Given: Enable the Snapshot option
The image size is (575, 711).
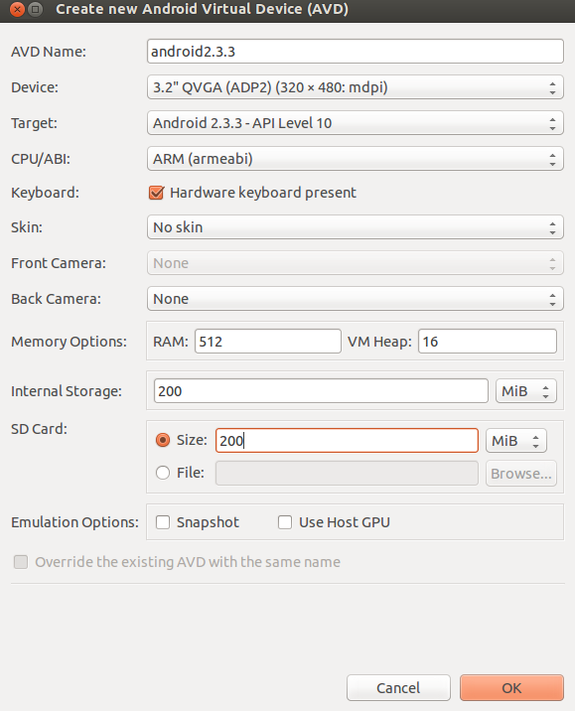Looking at the screenshot, I should point(163,522).
